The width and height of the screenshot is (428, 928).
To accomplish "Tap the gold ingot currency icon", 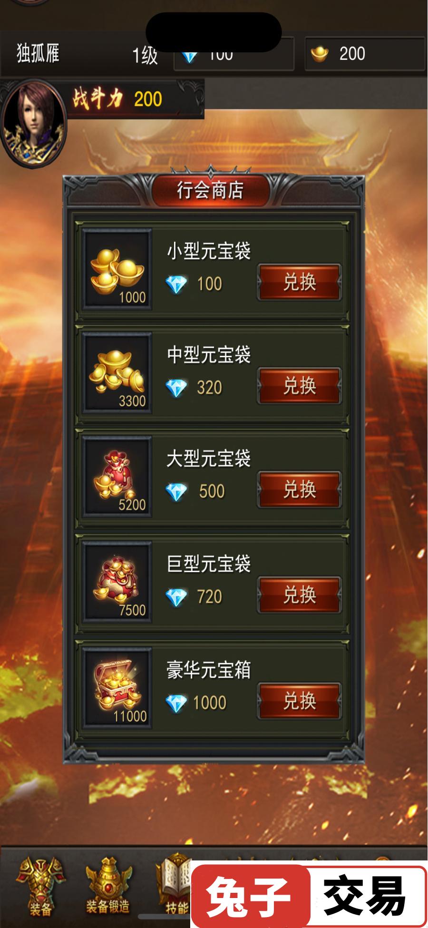I will pos(320,54).
